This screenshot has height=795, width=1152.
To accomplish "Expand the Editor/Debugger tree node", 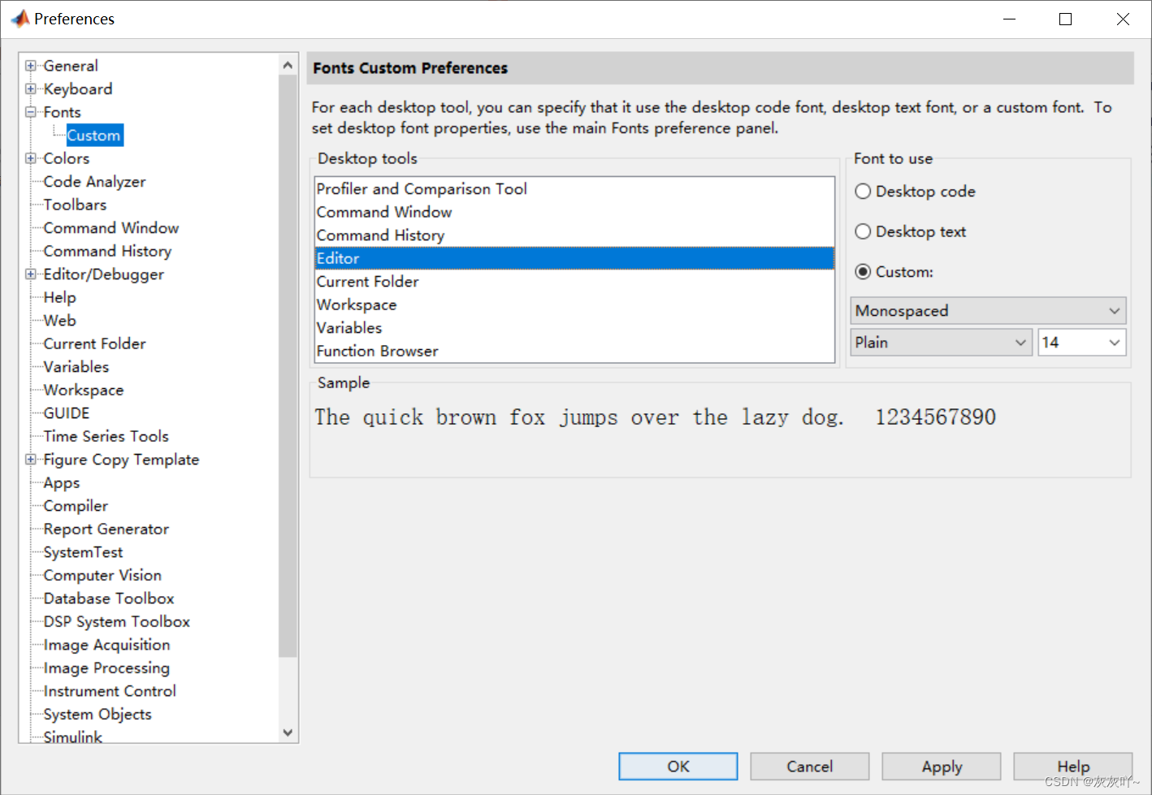I will [31, 274].
